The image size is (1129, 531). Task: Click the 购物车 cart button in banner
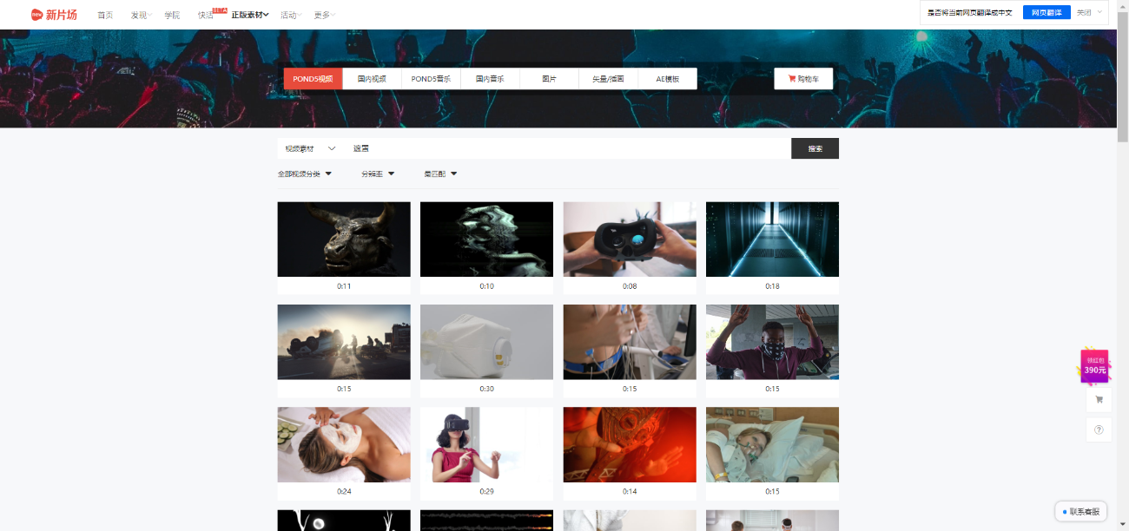point(803,79)
